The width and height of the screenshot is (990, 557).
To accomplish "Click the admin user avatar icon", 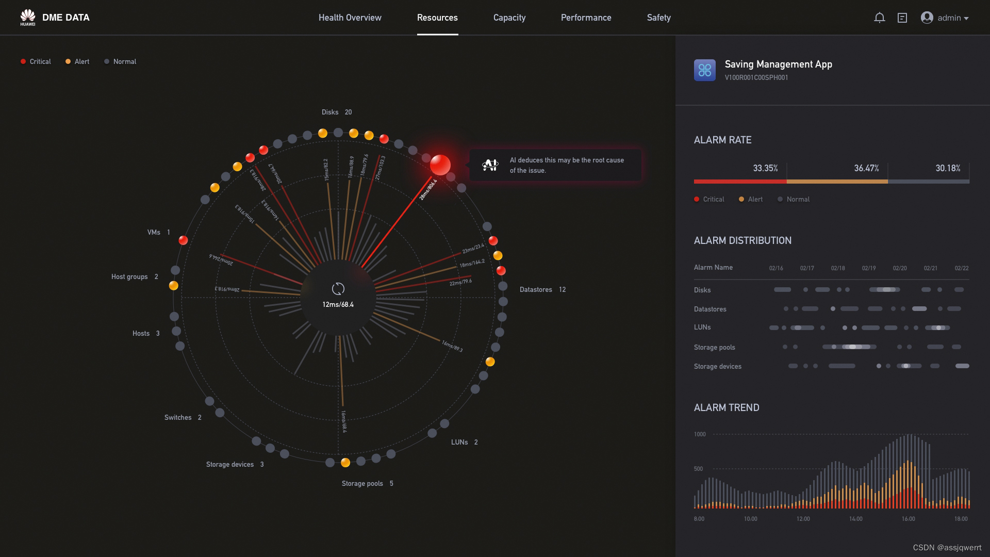I will [927, 18].
